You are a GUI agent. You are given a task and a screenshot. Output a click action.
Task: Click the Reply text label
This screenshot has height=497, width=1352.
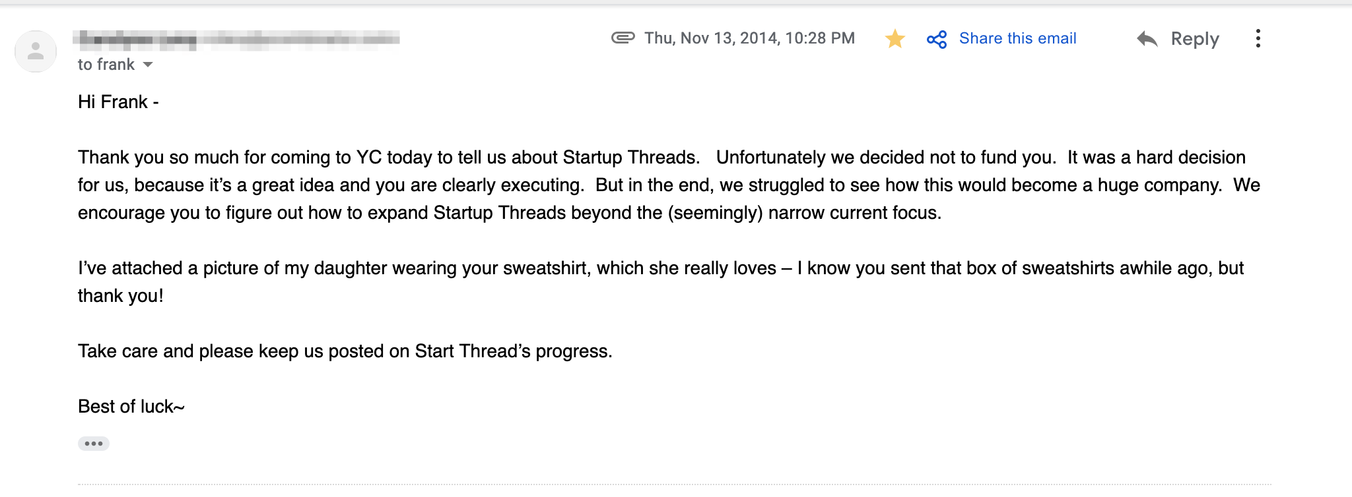tap(1194, 39)
